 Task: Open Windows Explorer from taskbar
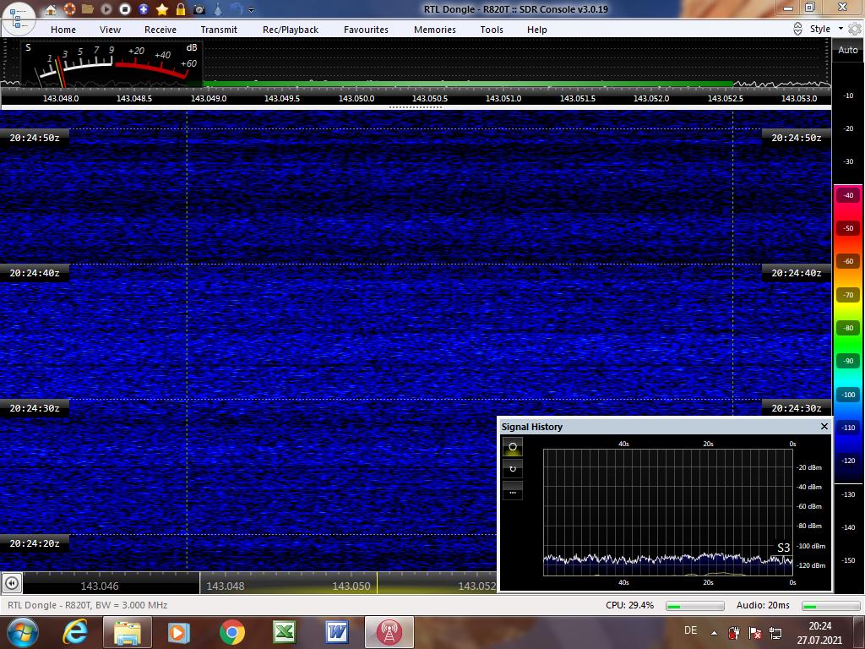(x=128, y=632)
